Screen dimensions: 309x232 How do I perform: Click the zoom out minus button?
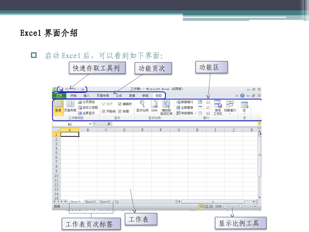[x=226, y=206]
